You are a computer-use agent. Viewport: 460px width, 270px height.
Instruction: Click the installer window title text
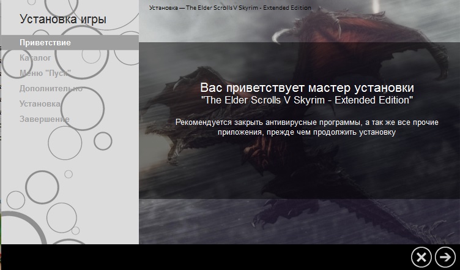(230, 8)
